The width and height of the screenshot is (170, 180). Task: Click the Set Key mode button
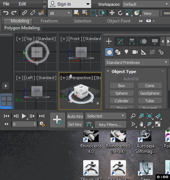point(75,124)
